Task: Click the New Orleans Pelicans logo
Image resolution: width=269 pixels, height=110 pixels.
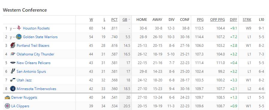Action: click(13, 63)
